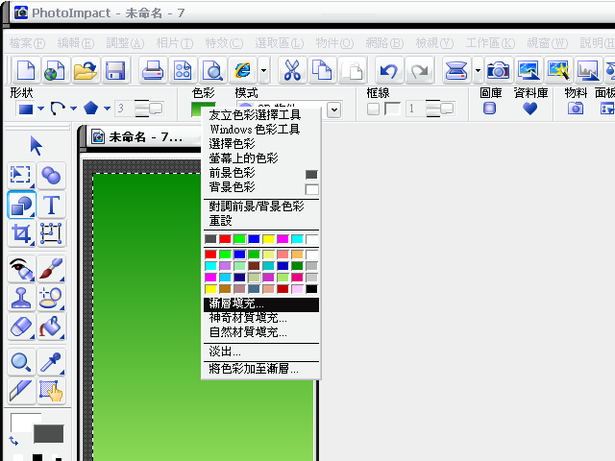
Task: Select the Transform tool
Action: 51,233
